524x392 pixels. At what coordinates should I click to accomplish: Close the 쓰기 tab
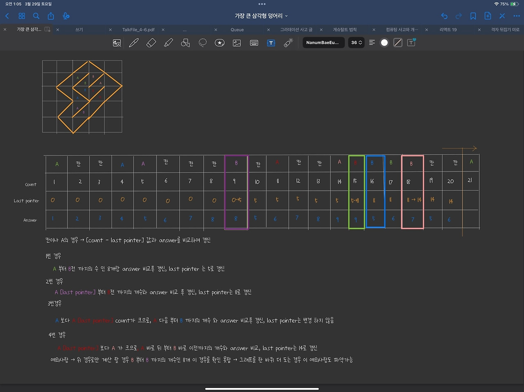[58, 29]
